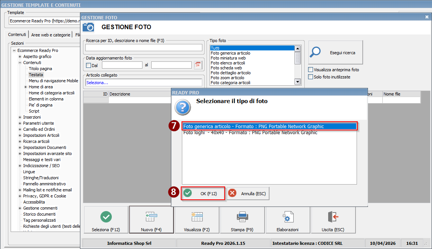Expand the Aspetto grafico tree node
Image resolution: width=432 pixels, height=249 pixels.
click(x=20, y=56)
